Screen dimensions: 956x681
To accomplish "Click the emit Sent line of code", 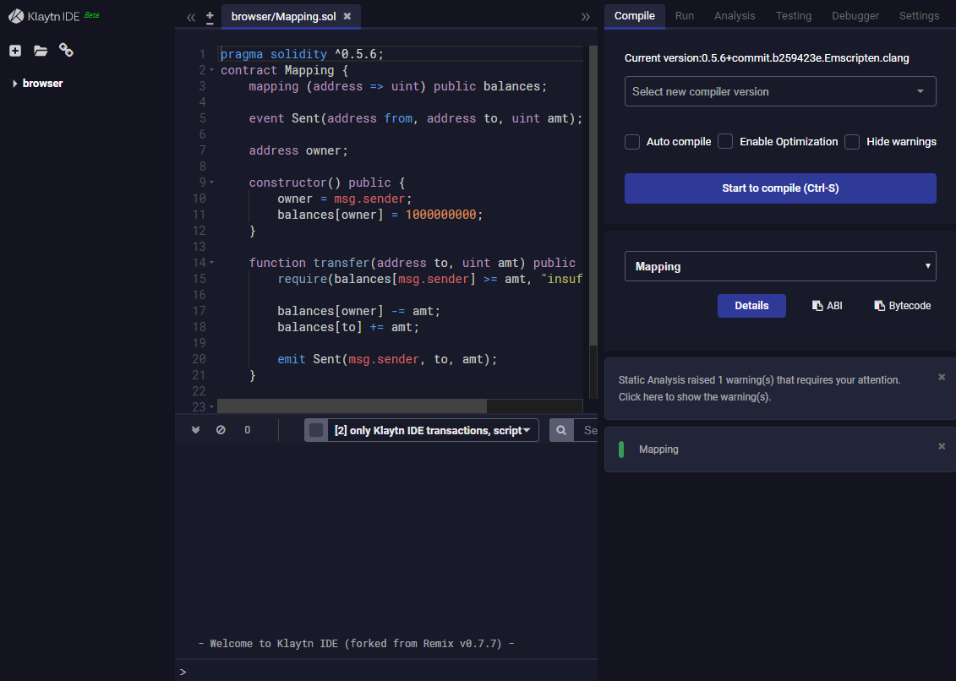I will 387,359.
